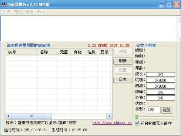Click the 元宝 column header
Image resolution: width=181 pixels, height=136 pixels.
[x=63, y=52]
